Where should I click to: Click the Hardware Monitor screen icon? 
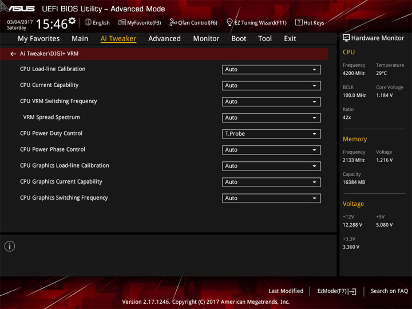click(346, 38)
